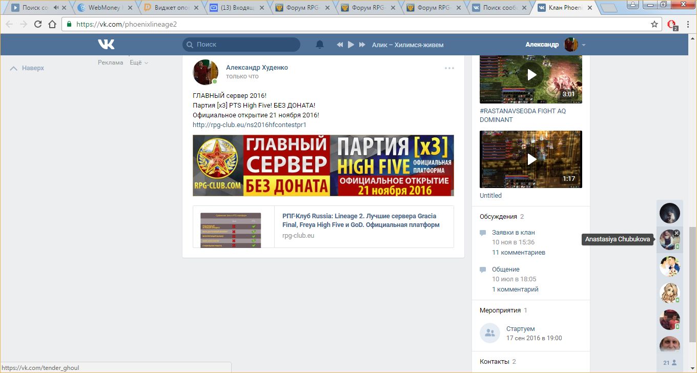Open post options three-dots menu

tap(449, 68)
